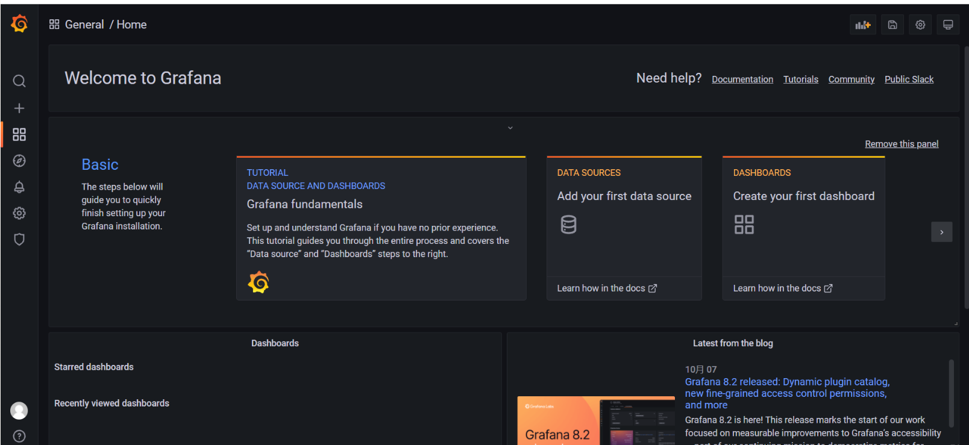
Task: Open the Public Slack link
Action: (909, 79)
